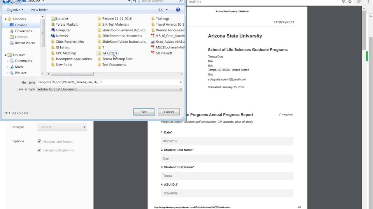Select Documents in the Libraries tree
The width and height of the screenshot is (373, 209).
(21, 61)
